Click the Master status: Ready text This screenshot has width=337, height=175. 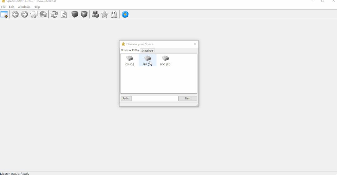15,173
